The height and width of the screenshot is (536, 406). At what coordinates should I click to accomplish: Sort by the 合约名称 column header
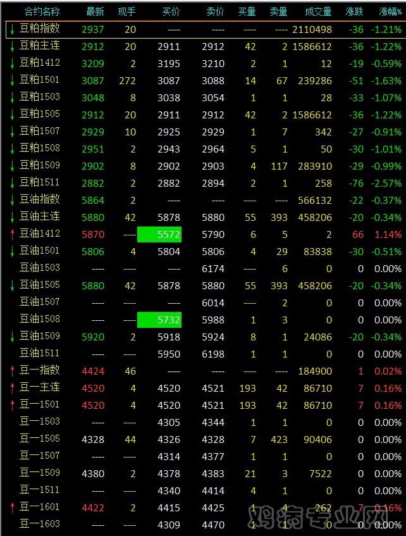42,12
